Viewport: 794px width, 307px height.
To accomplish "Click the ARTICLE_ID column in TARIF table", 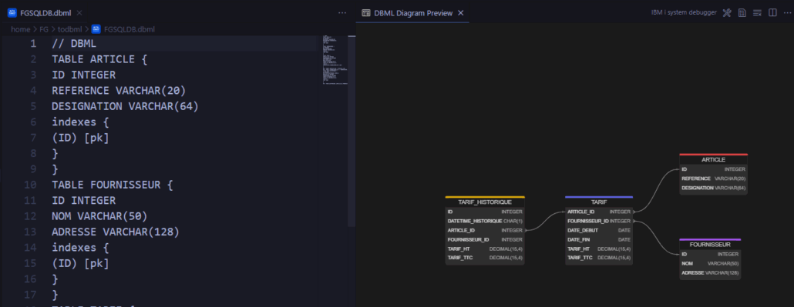I will click(x=599, y=212).
